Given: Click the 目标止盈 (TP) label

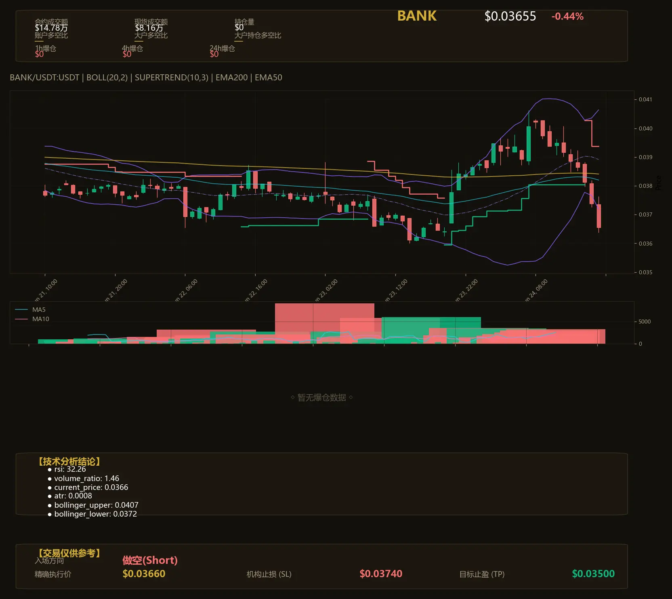Looking at the screenshot, I should click(x=482, y=574).
